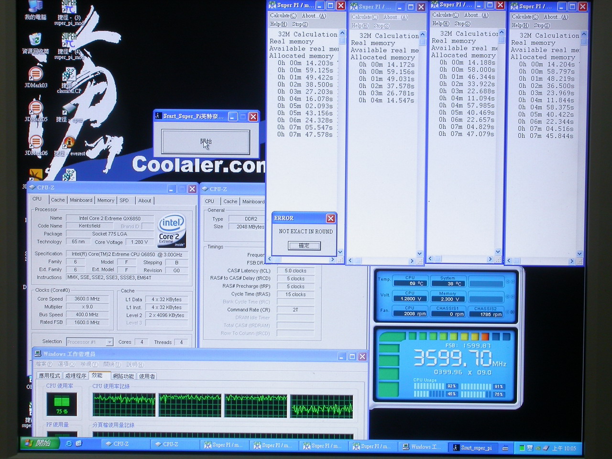Launch the 3DMark06 desktop shortcut
Viewport: 612px width, 459px height.
(x=36, y=144)
